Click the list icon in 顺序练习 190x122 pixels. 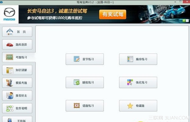130,59
